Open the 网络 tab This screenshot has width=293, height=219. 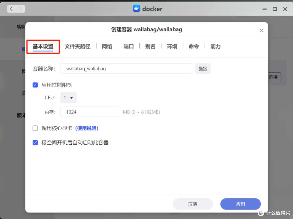[107, 46]
